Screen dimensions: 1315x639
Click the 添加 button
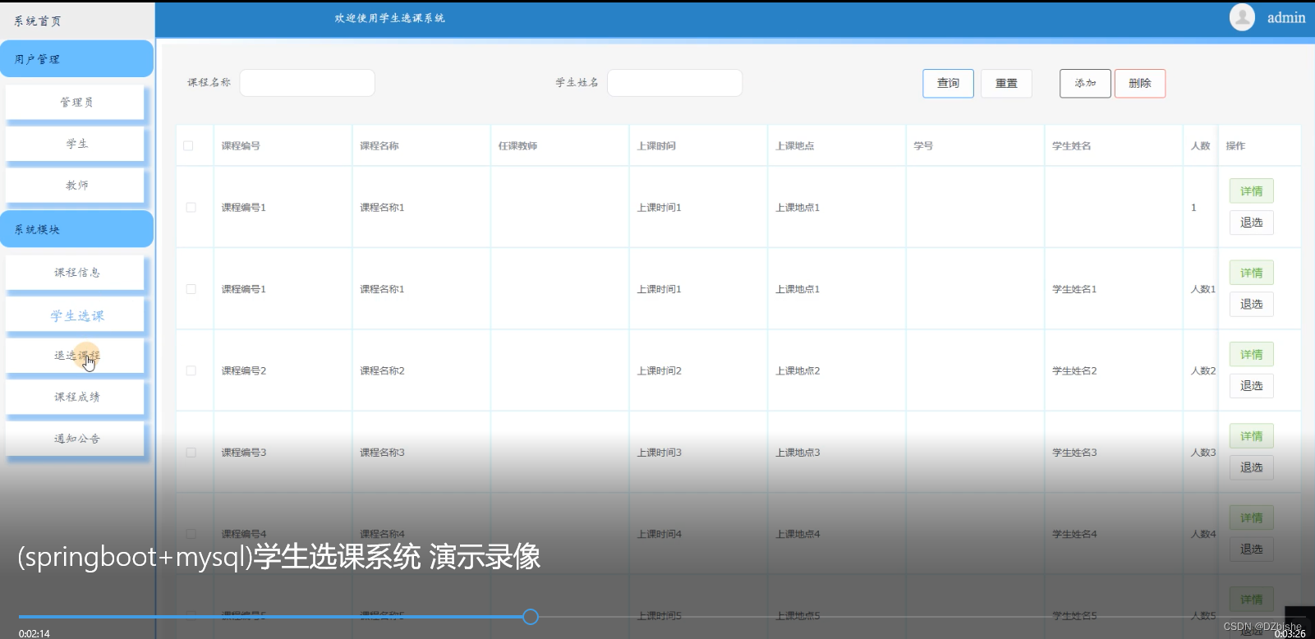tap(1085, 83)
